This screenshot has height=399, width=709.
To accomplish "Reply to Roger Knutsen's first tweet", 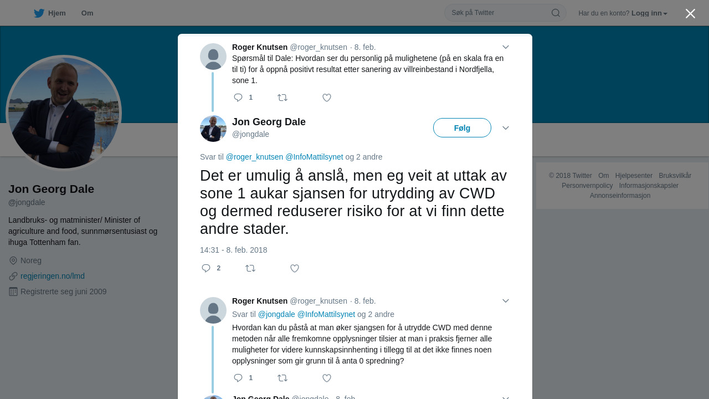I will (x=238, y=98).
